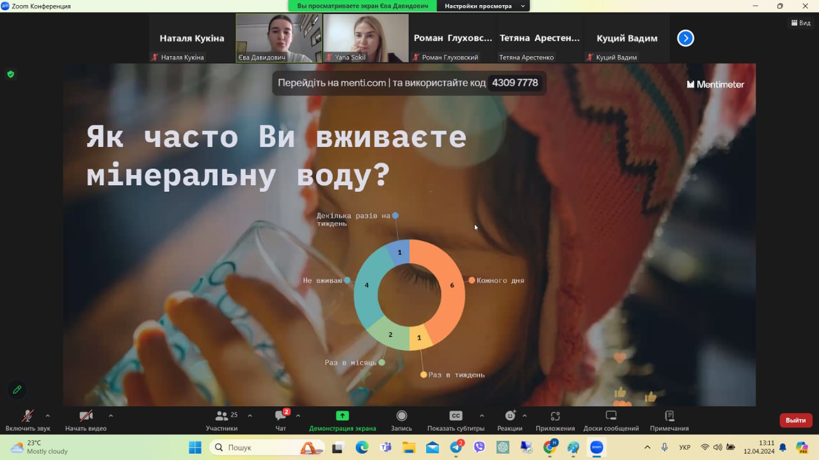Leave the meeting with Выйти
The height and width of the screenshot is (460, 819).
796,420
